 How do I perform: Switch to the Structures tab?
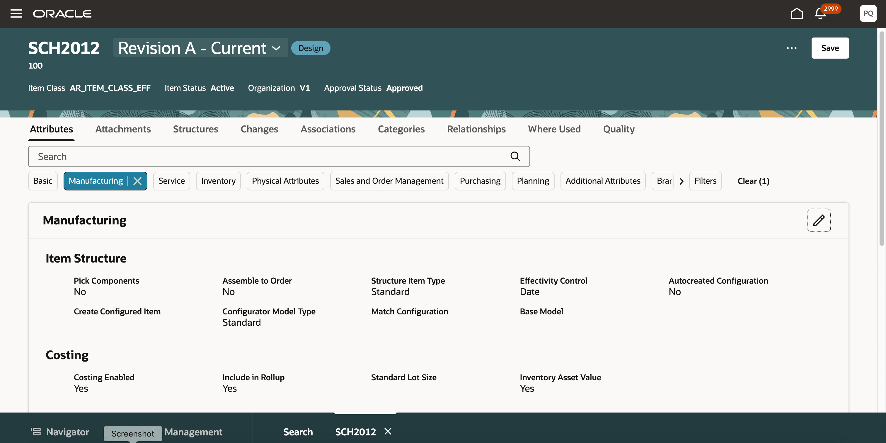195,129
